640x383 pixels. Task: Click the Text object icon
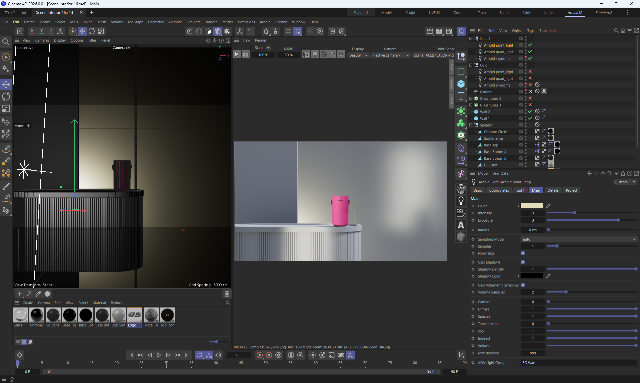click(461, 96)
